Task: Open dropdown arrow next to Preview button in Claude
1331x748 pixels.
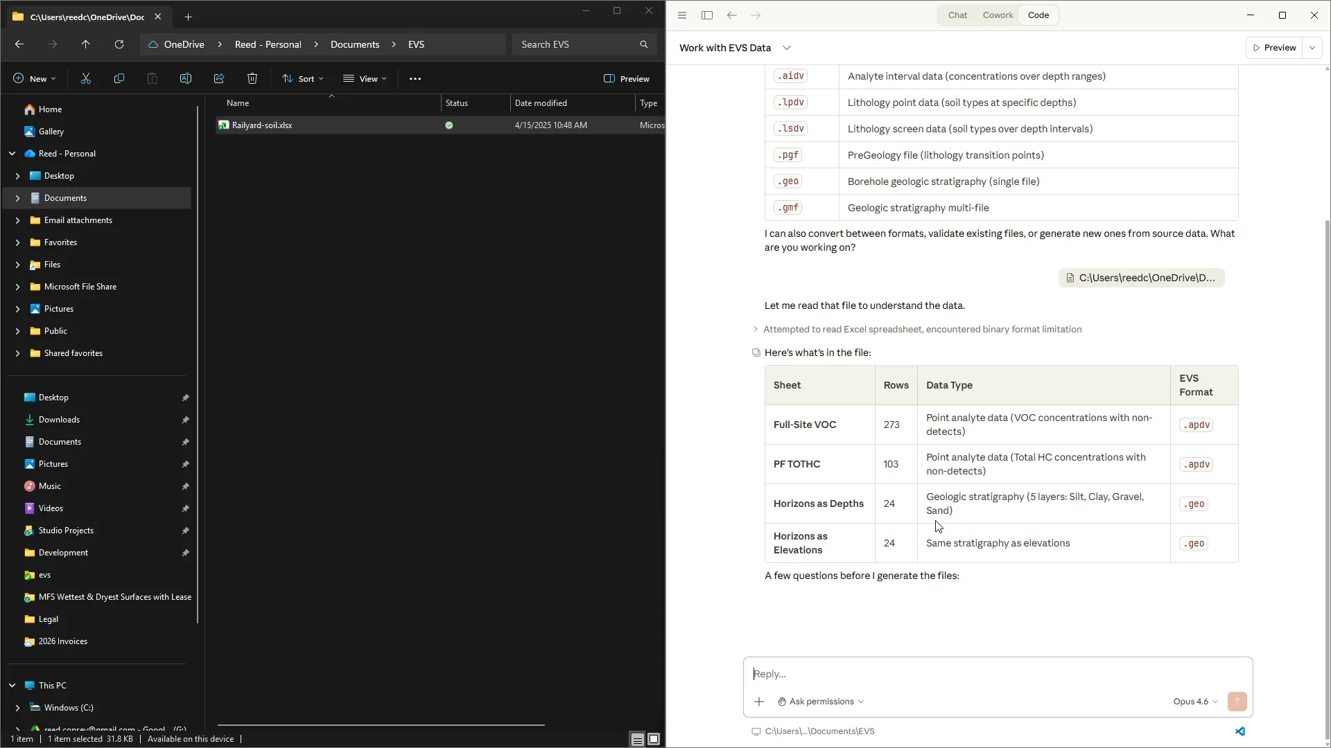Action: point(1312,48)
